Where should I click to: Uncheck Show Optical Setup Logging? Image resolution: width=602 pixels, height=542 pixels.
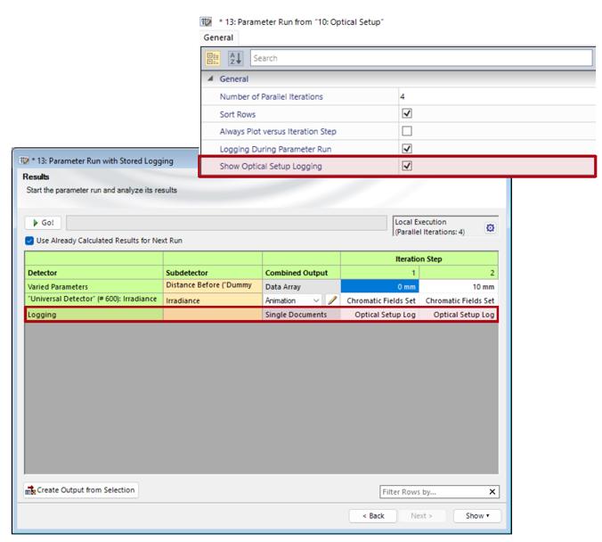407,166
